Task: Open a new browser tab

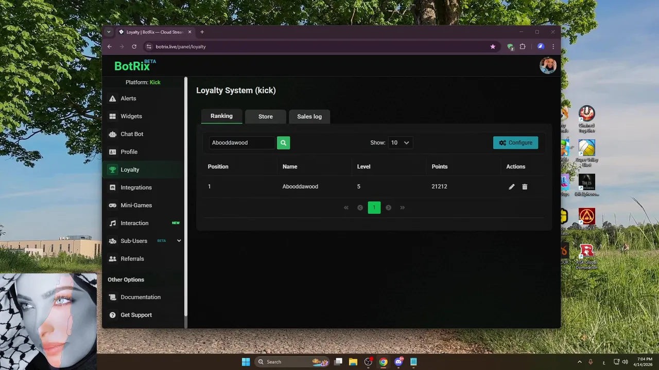Action: click(x=202, y=32)
